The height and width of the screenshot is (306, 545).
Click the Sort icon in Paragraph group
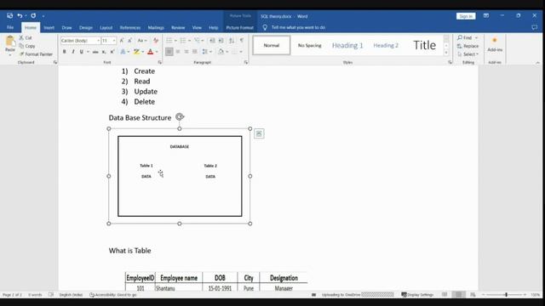point(232,41)
